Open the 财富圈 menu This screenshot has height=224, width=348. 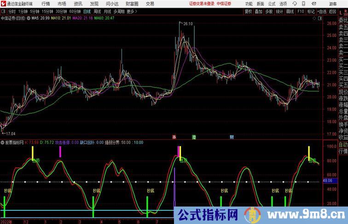pos(132,4)
